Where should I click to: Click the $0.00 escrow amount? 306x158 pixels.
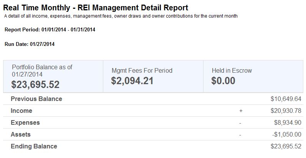point(223,81)
